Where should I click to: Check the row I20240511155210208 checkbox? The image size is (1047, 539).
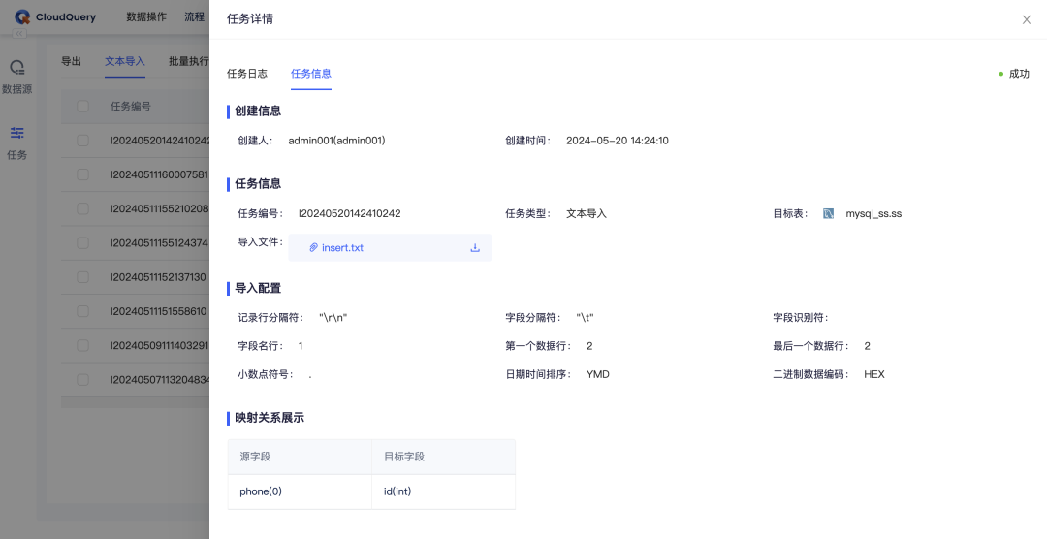[82, 209]
